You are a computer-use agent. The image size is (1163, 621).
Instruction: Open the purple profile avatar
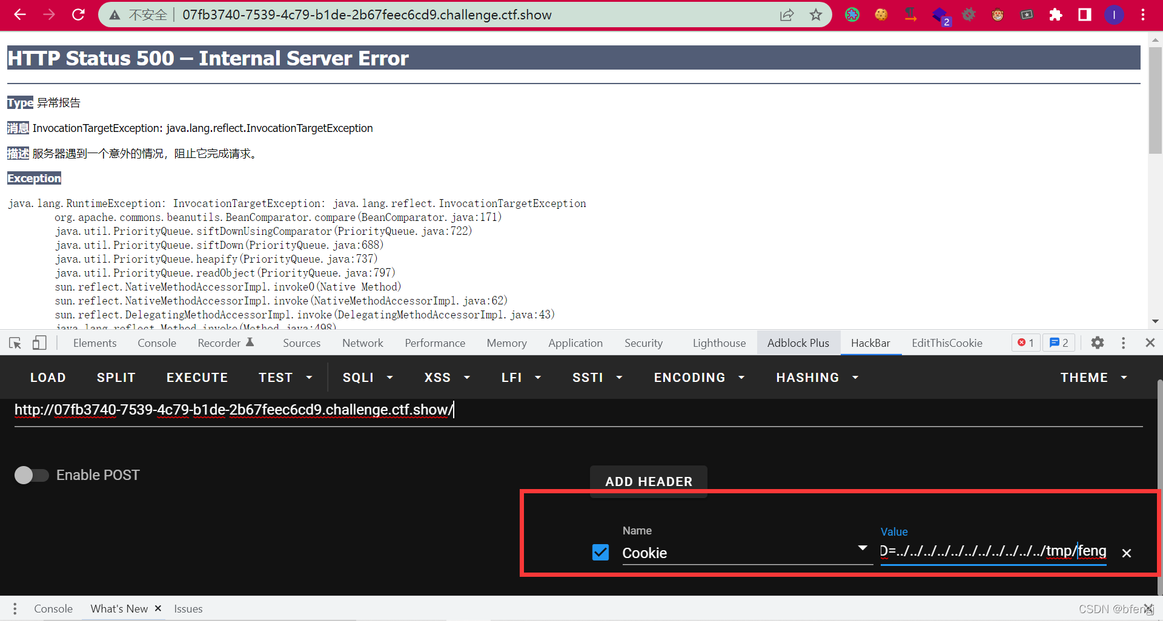[1114, 15]
